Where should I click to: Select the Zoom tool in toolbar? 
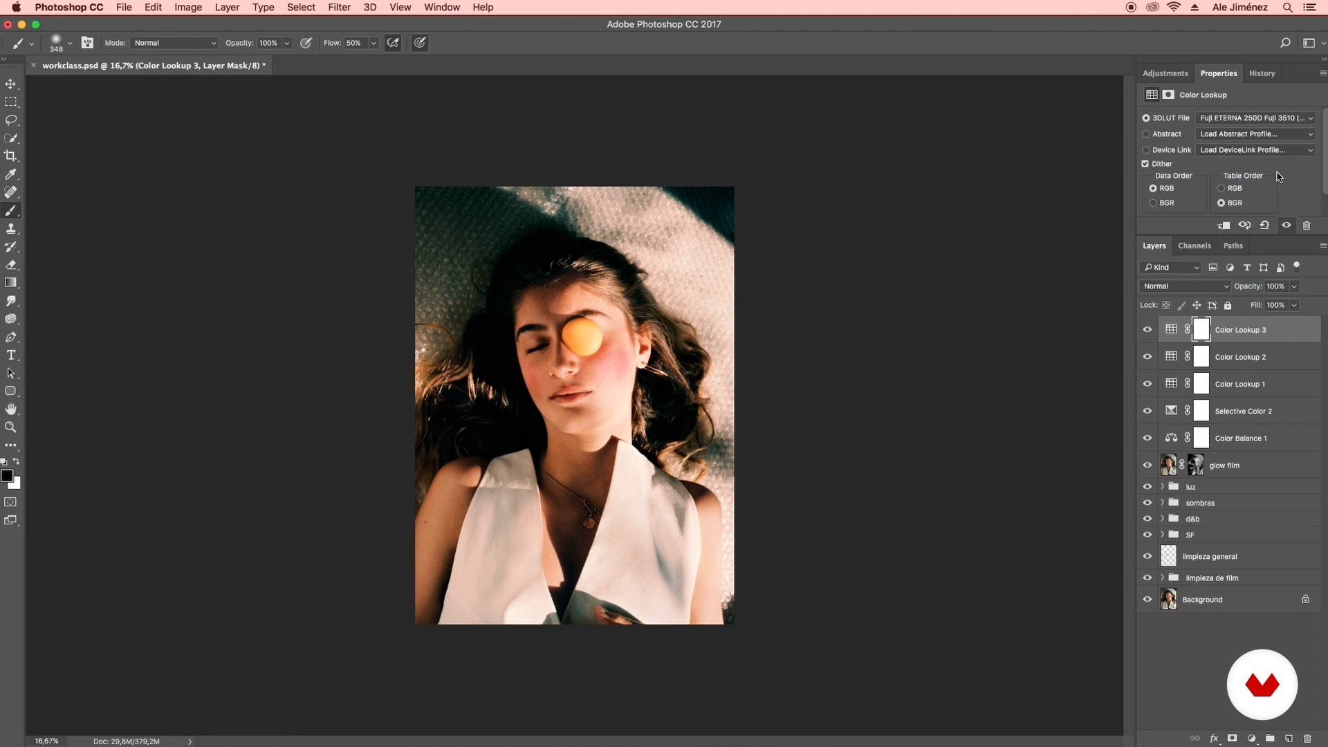coord(10,427)
